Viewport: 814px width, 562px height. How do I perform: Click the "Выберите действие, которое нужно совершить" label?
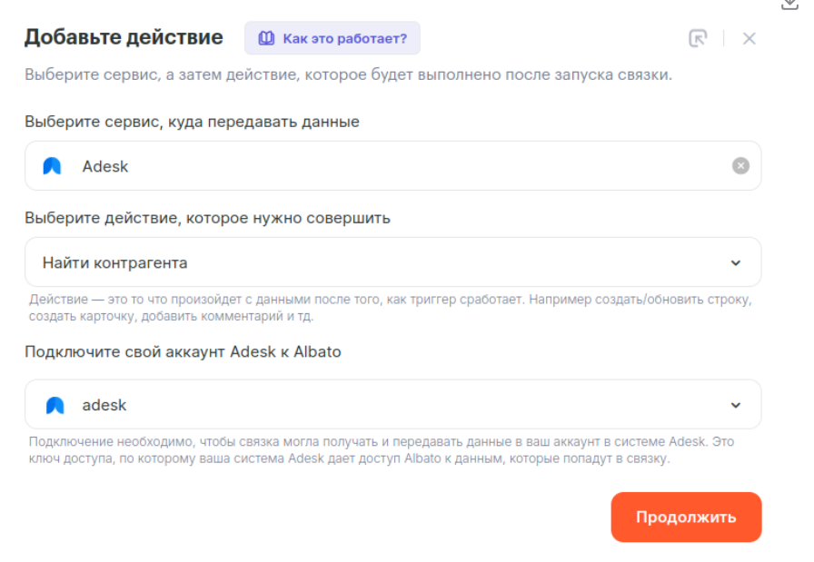(x=207, y=218)
